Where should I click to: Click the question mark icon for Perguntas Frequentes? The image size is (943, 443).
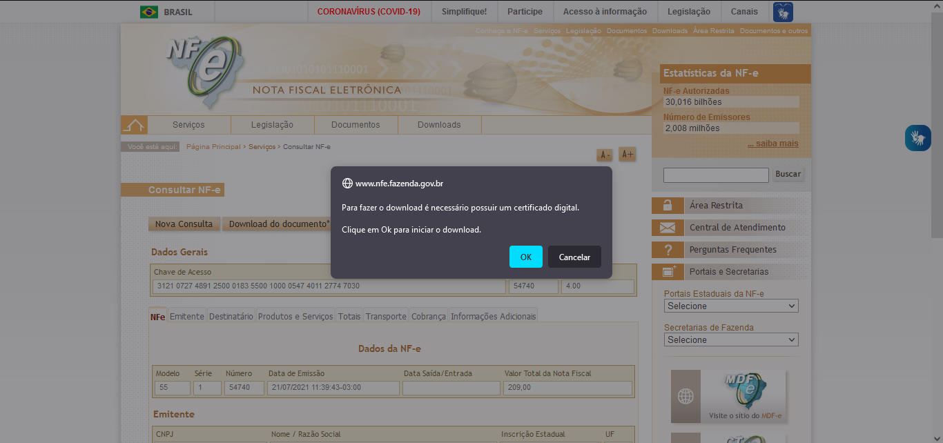[x=667, y=250]
